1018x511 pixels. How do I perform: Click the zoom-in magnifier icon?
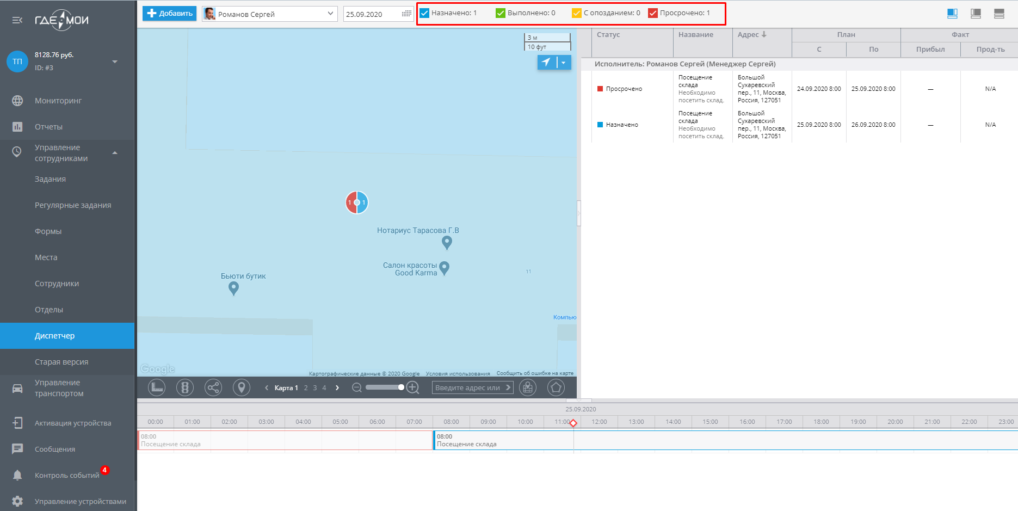(x=413, y=387)
